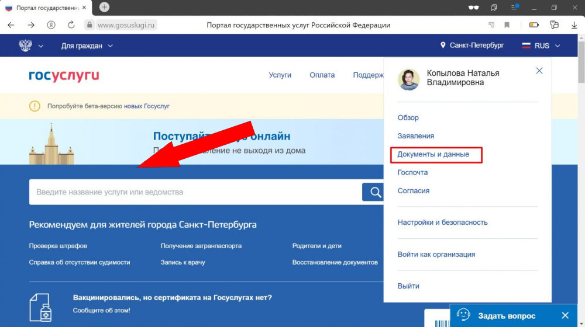Expand the chevron next to coat of arms
This screenshot has width=585, height=327.
(41, 46)
